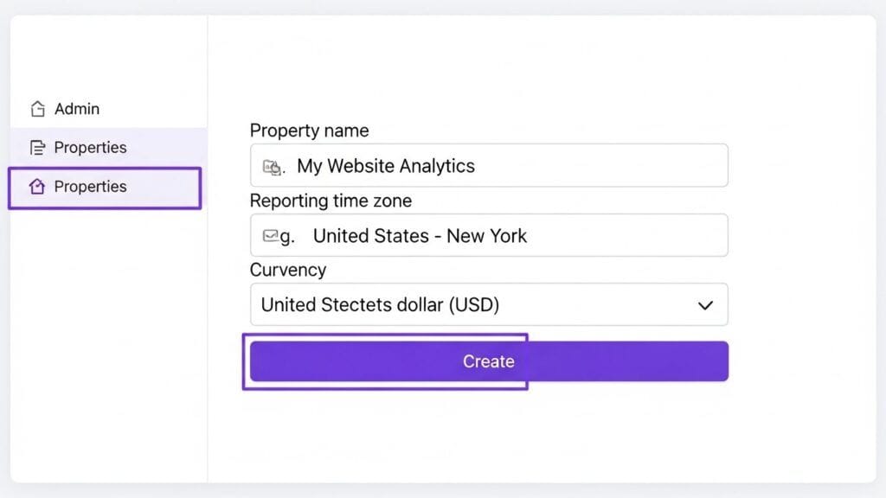Viewport: 886px width, 498px height.
Task: Click the My Website Analytics input field
Action: coord(488,166)
